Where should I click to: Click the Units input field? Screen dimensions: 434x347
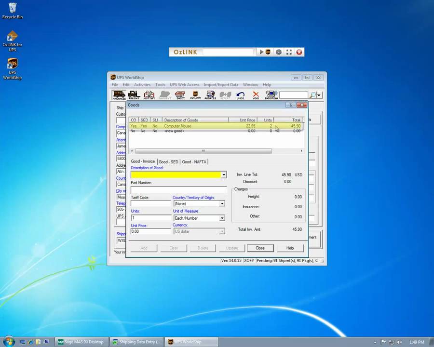tap(151, 218)
